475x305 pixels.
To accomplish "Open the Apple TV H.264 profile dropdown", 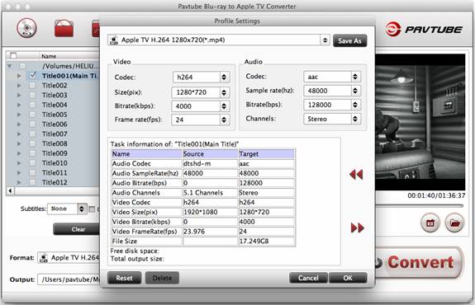I will click(219, 40).
